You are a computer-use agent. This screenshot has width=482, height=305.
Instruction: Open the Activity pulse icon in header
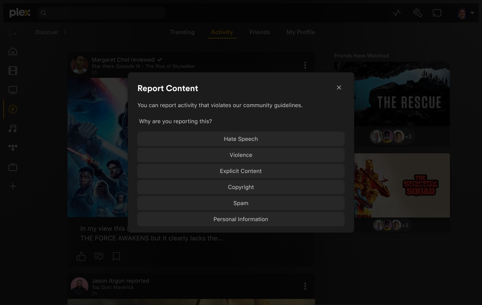coord(397,13)
